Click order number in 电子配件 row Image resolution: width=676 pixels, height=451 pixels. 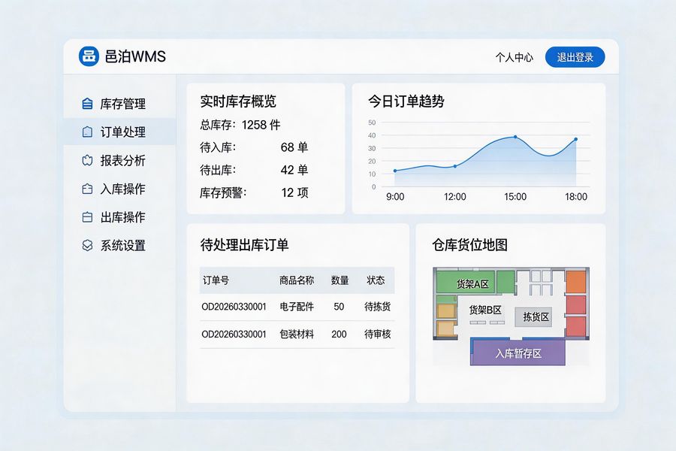(x=234, y=307)
